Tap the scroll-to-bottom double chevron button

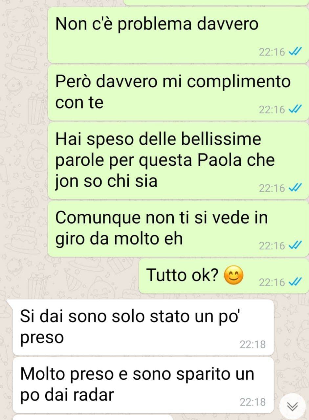(292, 406)
